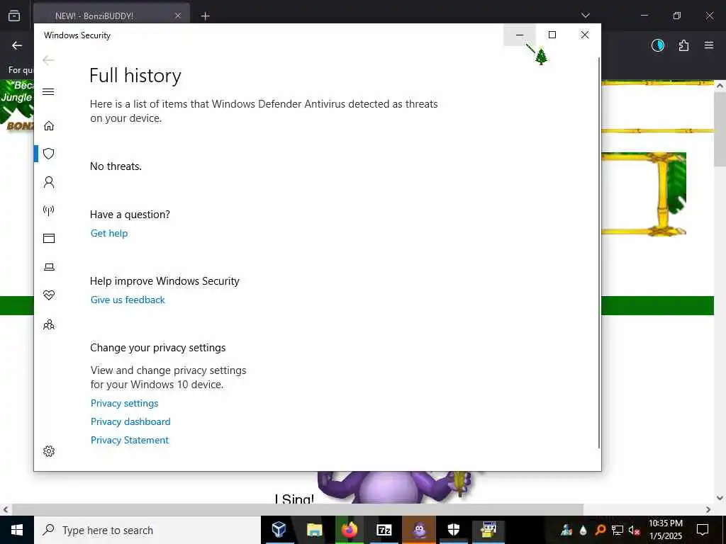This screenshot has width=726, height=544.
Task: Open Firewall & network protection antenna icon
Action: [49, 211]
